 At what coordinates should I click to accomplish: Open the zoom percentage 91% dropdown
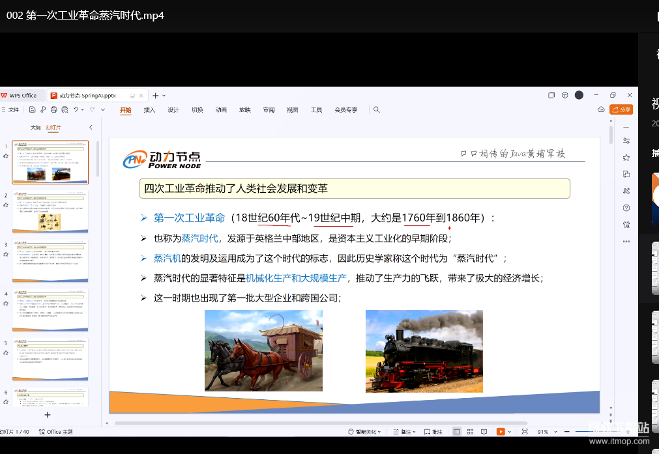546,432
